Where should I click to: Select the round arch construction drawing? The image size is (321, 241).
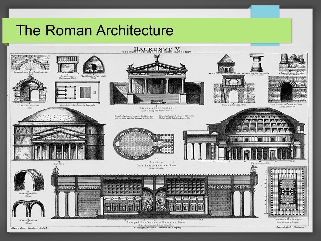[x=30, y=63]
